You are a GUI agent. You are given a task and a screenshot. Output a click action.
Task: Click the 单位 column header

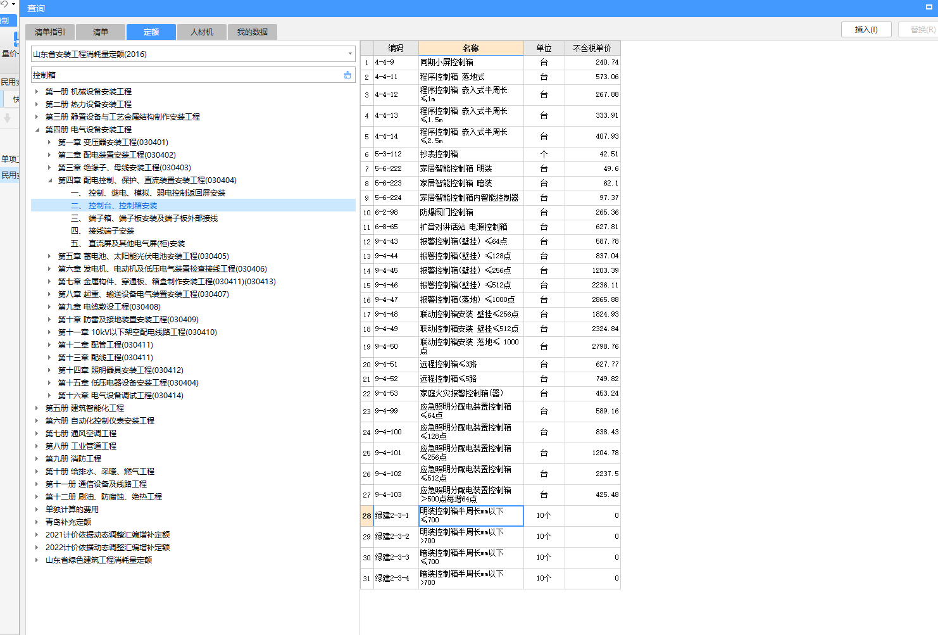(544, 48)
